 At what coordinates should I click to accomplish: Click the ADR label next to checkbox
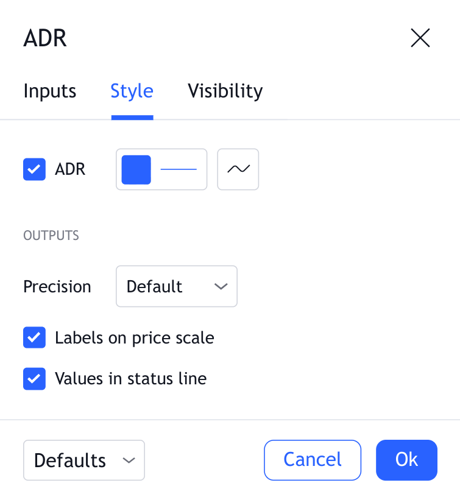coord(70,169)
